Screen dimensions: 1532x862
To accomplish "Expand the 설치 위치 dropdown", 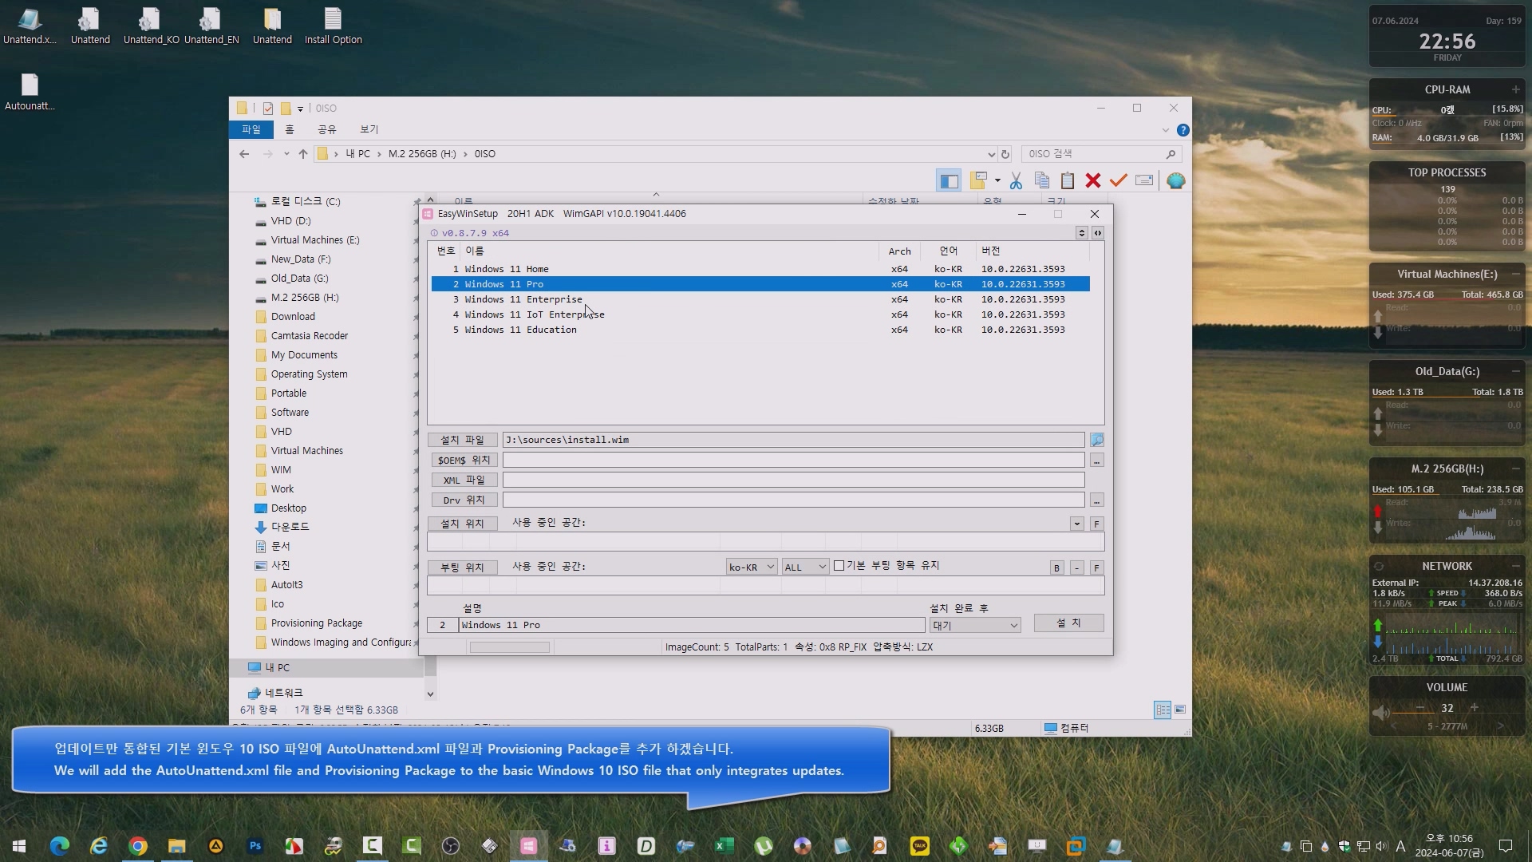I will (1076, 523).
